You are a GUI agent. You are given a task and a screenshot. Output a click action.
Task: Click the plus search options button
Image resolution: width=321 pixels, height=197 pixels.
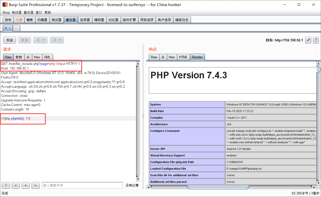click(x=26, y=185)
